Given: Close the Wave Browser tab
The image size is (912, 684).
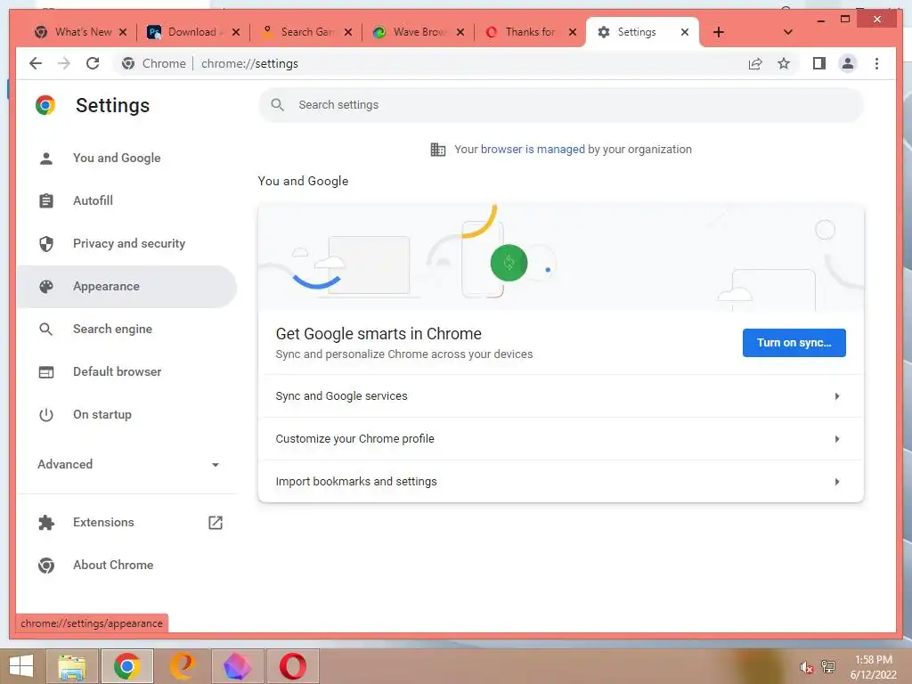Looking at the screenshot, I should pos(460,32).
